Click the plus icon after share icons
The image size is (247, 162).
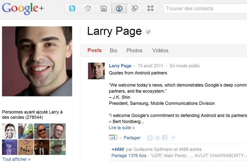[x=173, y=138]
